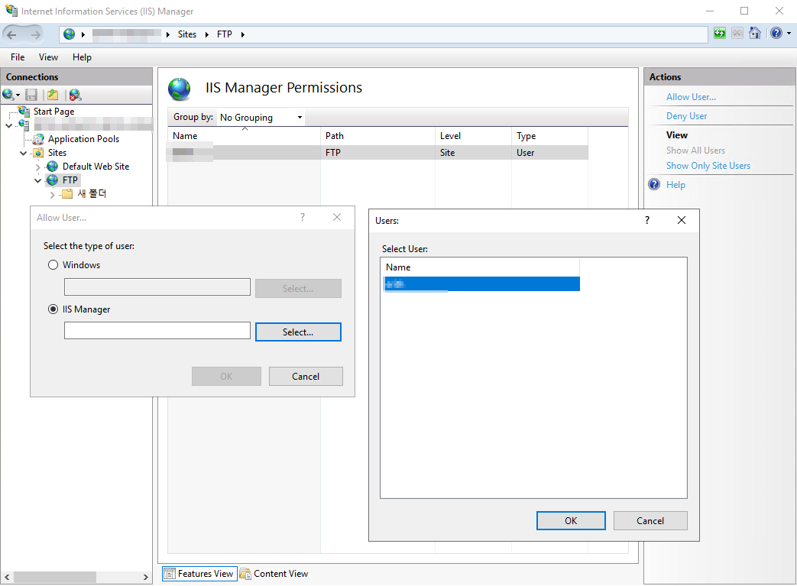Viewport: 797px width, 586px height.
Task: Open dropdown arrow after Sites in breadcrumb
Action: 207,34
